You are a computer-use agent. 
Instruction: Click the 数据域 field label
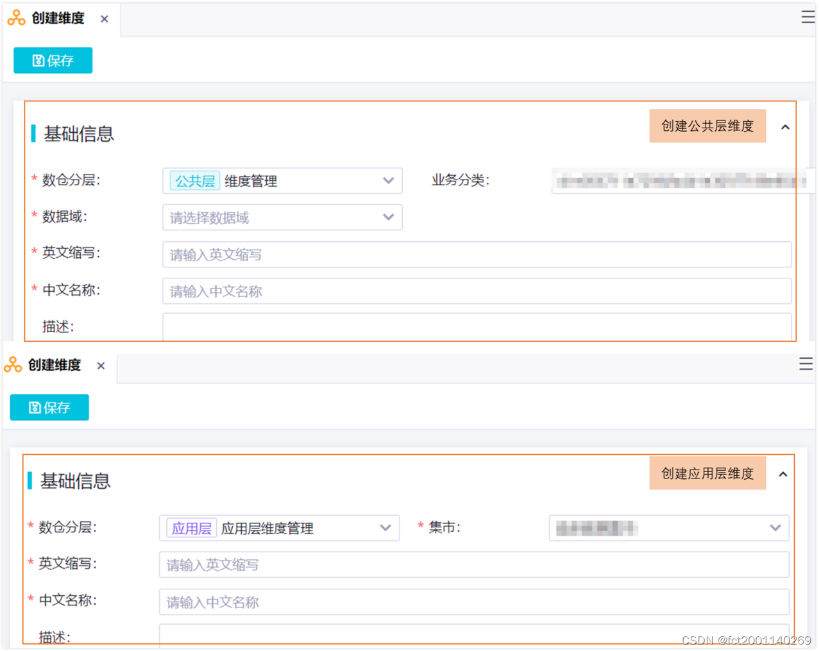coord(64,217)
